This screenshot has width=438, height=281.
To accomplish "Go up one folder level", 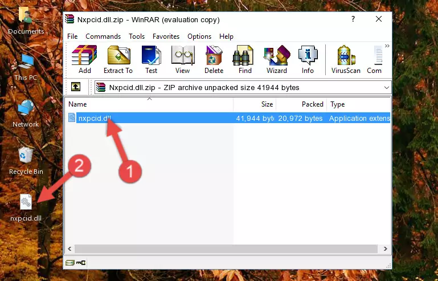I will 76,87.
